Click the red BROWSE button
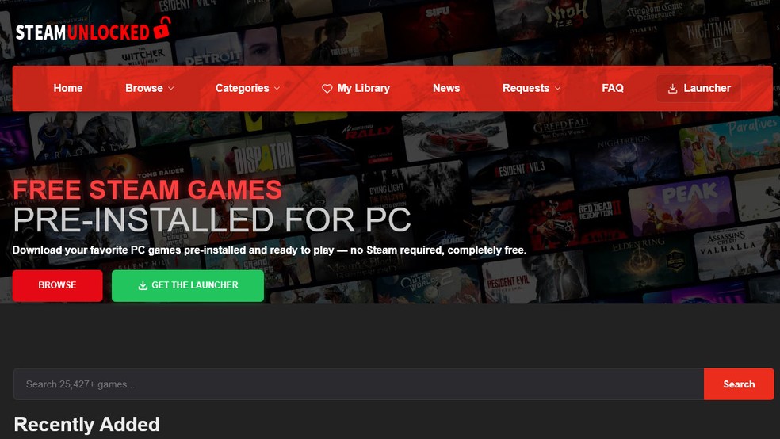Image resolution: width=780 pixels, height=439 pixels. pyautogui.click(x=58, y=285)
